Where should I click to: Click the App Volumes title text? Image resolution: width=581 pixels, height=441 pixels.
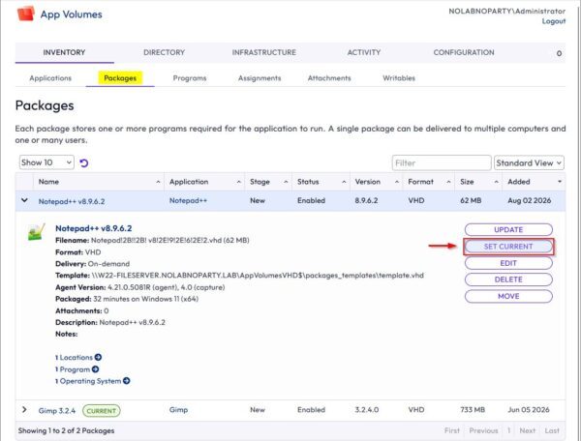point(71,15)
